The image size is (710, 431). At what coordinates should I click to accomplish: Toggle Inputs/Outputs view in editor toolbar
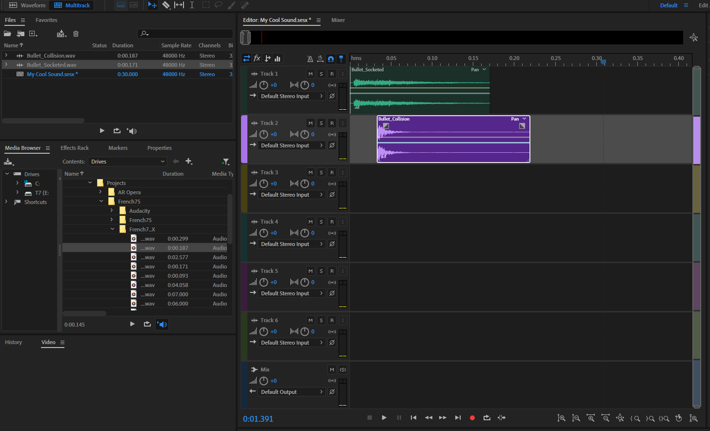(246, 59)
